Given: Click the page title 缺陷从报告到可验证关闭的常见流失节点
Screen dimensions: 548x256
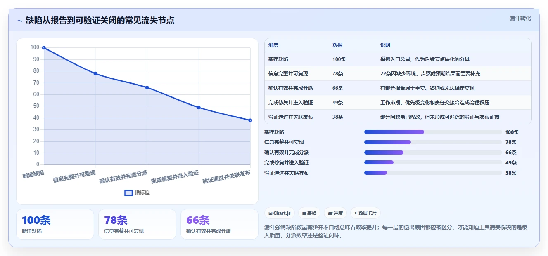Looking at the screenshot, I should (100, 20).
